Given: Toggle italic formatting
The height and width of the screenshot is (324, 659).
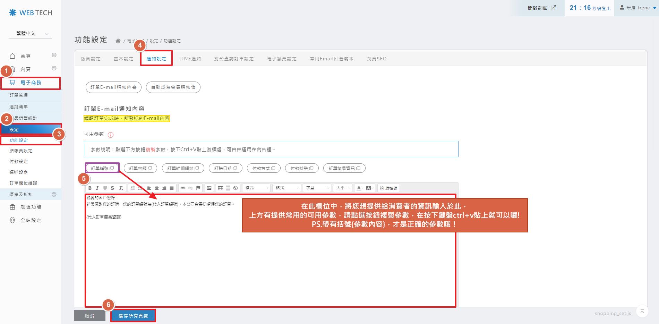Looking at the screenshot, I should (97, 188).
